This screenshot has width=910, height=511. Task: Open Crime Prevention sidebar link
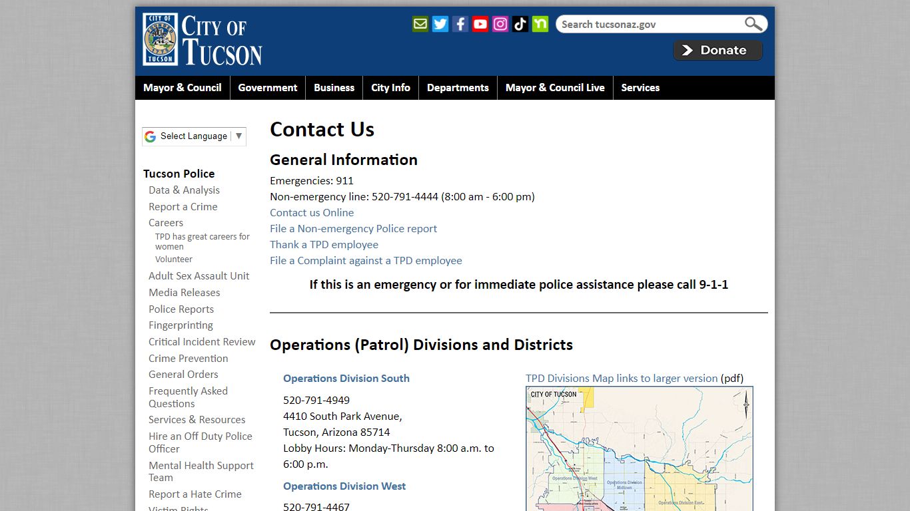[x=189, y=359]
